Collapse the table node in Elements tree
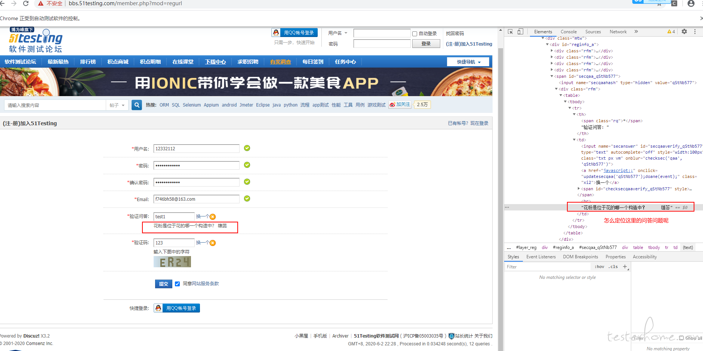The image size is (703, 351). tap(561, 95)
